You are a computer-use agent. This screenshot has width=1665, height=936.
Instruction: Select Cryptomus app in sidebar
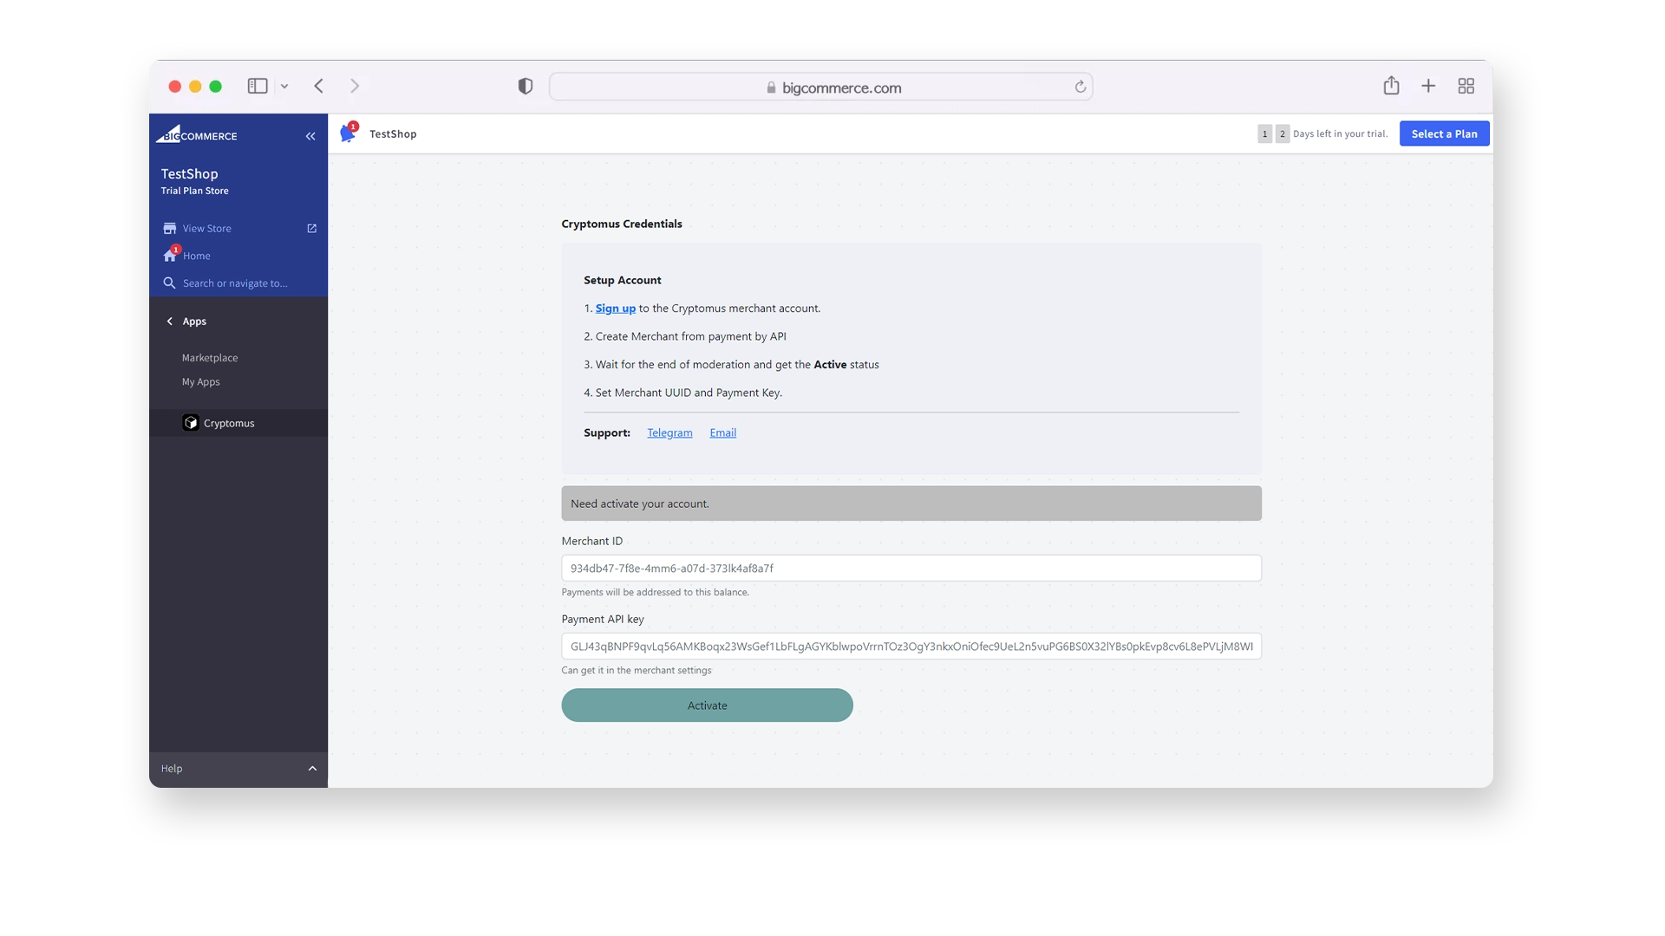[229, 423]
